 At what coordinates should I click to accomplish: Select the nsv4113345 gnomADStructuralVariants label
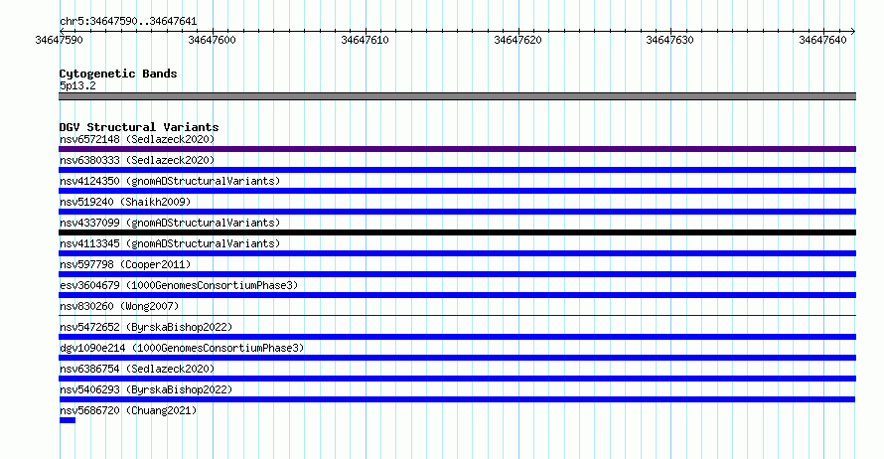click(170, 243)
